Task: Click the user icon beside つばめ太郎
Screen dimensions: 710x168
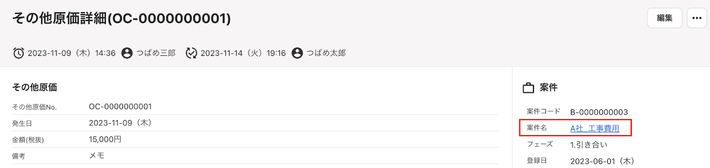Action: pos(297,53)
